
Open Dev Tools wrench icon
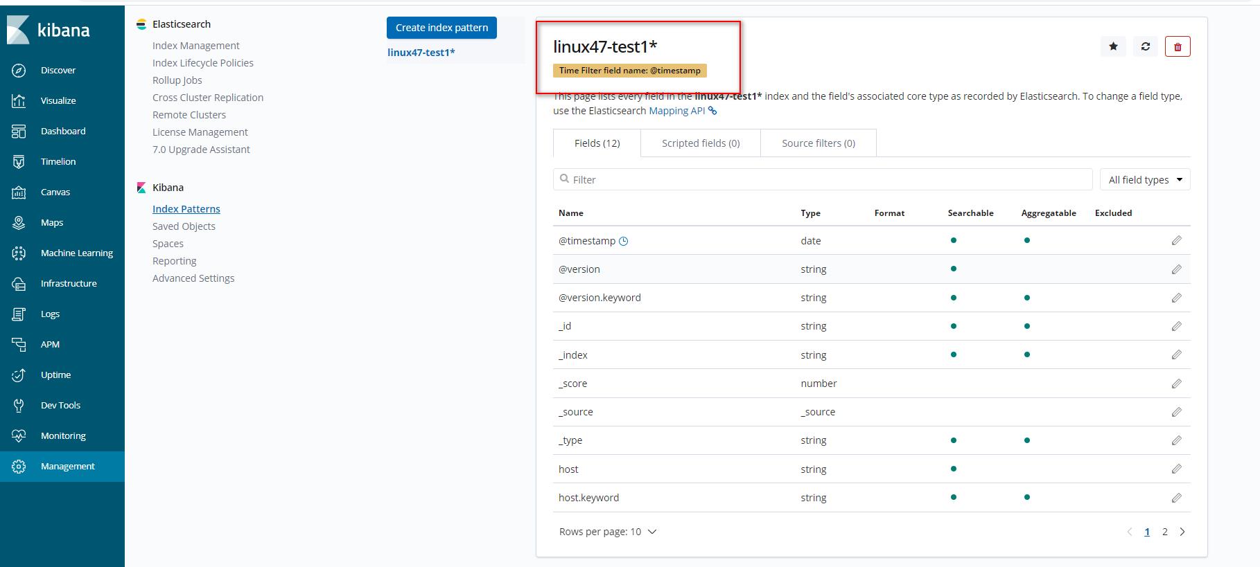(19, 406)
